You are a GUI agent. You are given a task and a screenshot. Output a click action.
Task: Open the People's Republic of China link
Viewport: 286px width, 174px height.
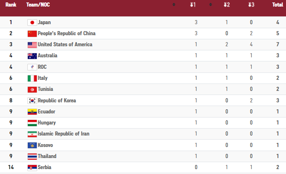pyautogui.click(x=67, y=33)
